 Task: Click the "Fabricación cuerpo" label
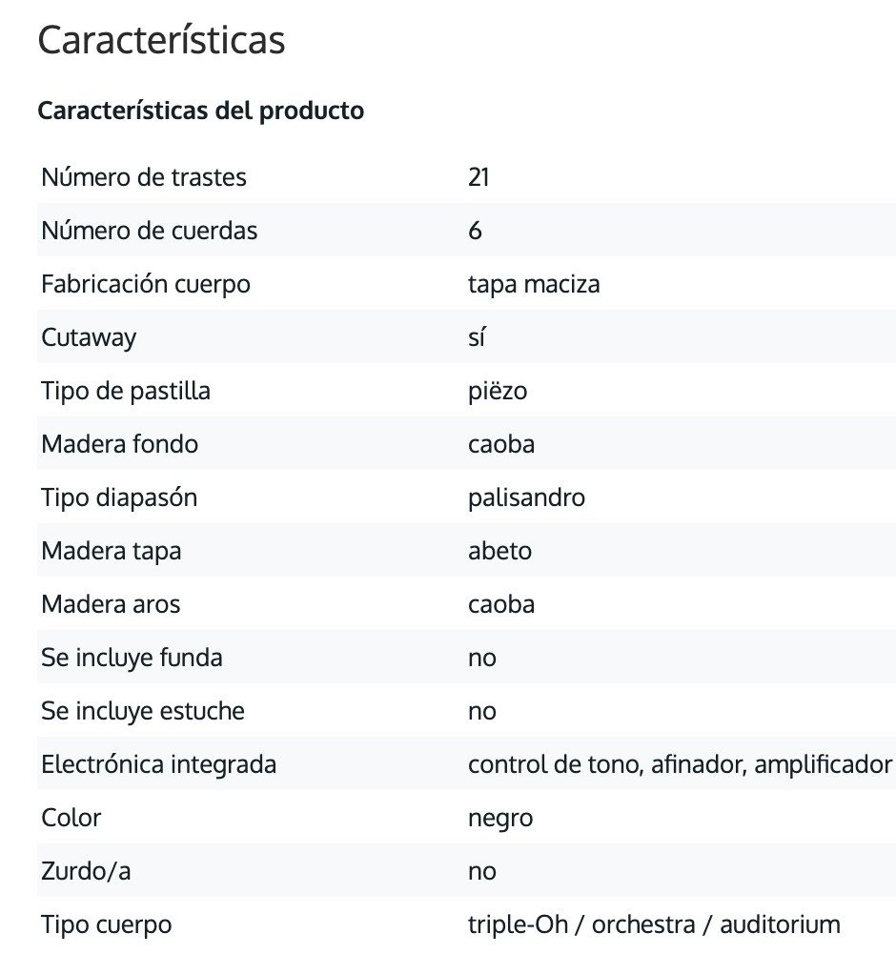[146, 284]
